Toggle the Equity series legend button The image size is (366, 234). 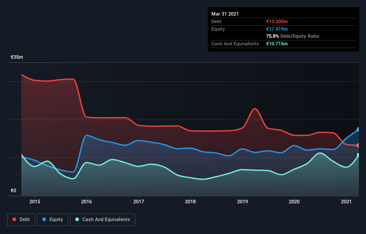coord(53,220)
